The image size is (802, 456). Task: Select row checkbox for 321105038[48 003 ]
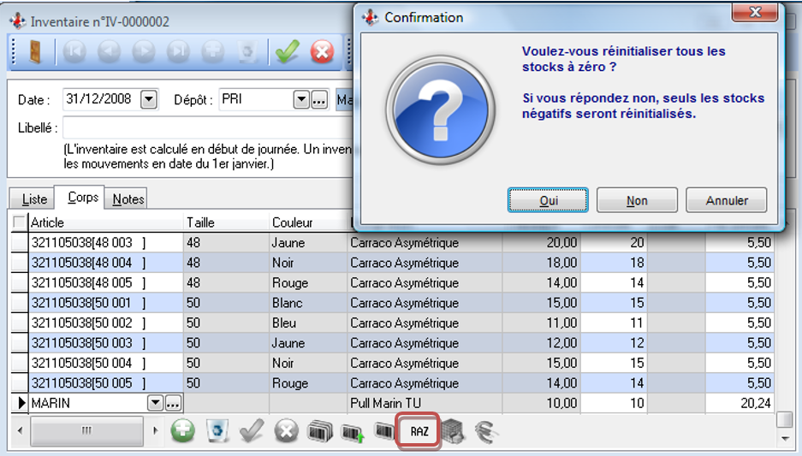click(19, 243)
